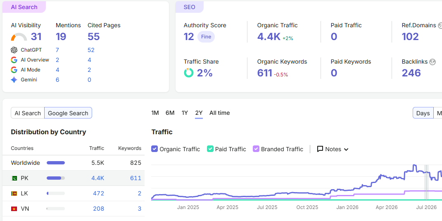Click the Authority Score value 12
The height and width of the screenshot is (221, 442).
click(189, 37)
